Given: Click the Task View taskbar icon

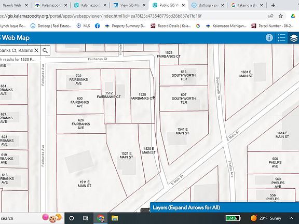Looking at the screenshot, I should point(85,218).
